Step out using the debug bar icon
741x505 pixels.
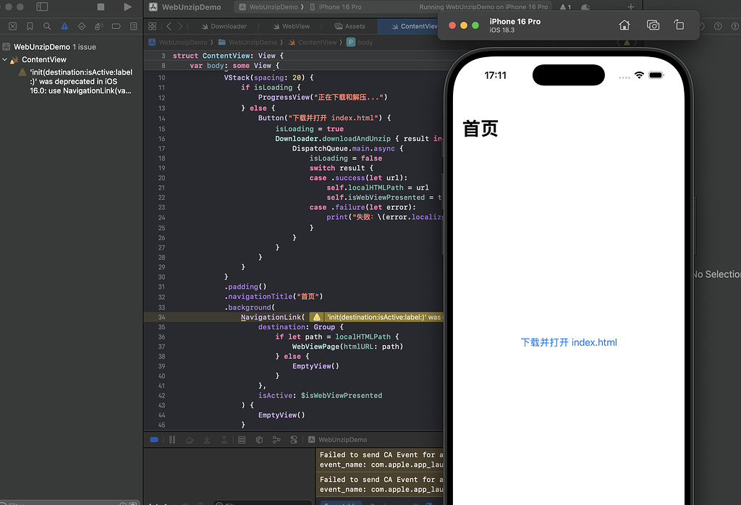224,439
